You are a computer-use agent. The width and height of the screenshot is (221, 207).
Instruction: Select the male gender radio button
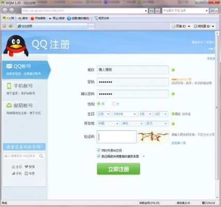[99, 103]
